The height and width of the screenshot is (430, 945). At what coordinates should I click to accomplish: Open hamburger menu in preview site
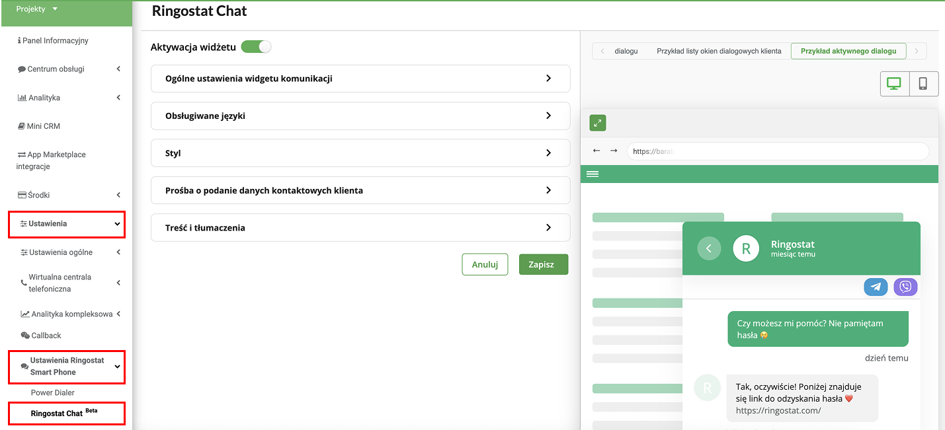click(x=593, y=174)
